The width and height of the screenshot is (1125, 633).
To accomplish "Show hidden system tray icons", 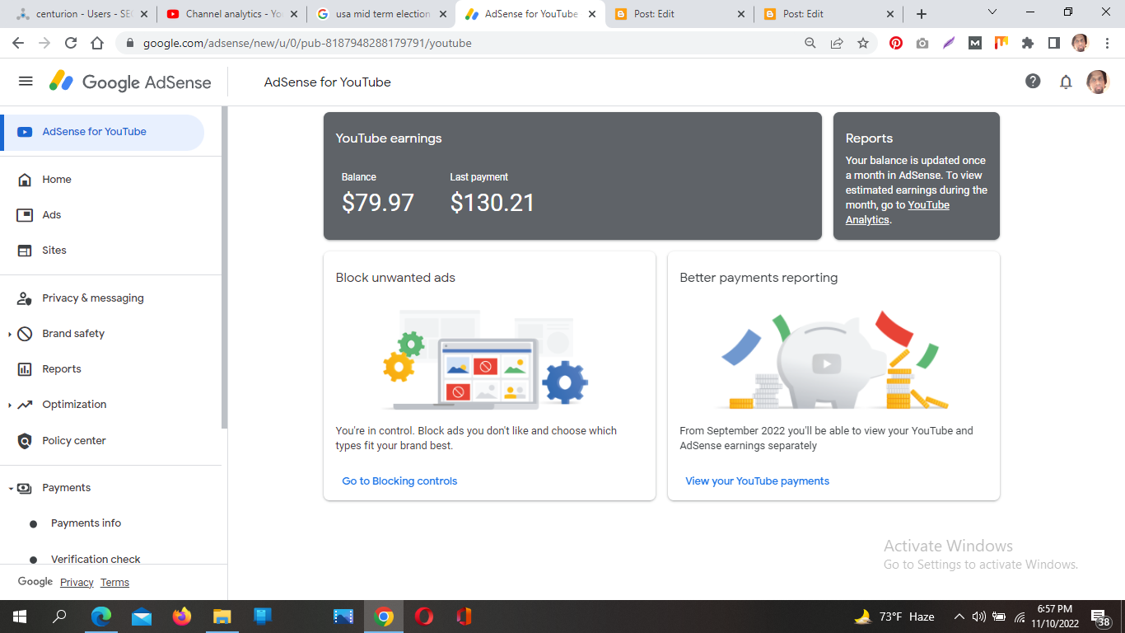I will (x=959, y=617).
